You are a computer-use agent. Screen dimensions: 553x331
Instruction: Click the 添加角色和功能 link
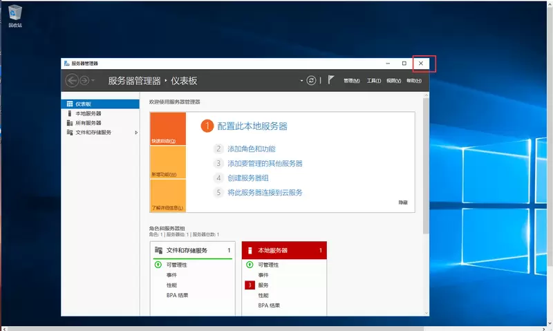pyautogui.click(x=252, y=149)
